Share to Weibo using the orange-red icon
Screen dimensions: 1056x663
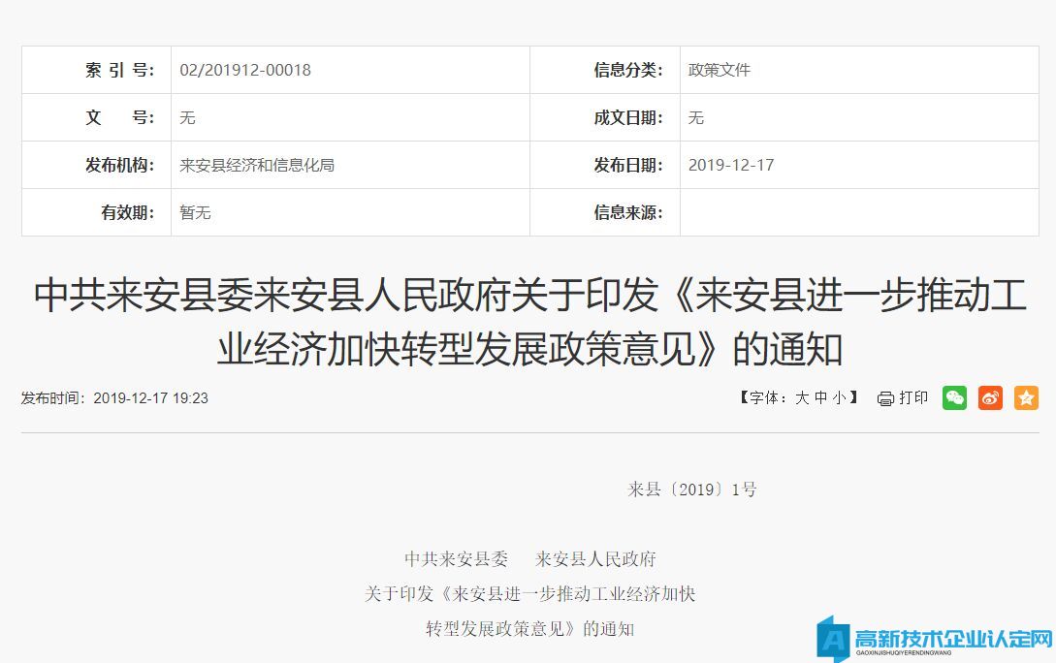point(990,397)
